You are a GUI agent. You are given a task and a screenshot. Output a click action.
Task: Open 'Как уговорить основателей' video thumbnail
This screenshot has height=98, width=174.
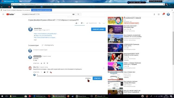tap(115, 39)
